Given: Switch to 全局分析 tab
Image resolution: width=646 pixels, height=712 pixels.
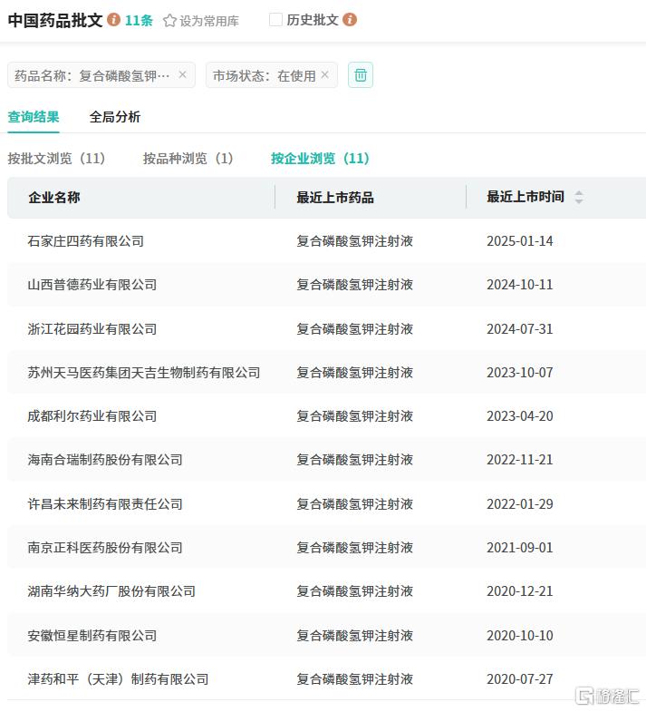Looking at the screenshot, I should click(115, 117).
